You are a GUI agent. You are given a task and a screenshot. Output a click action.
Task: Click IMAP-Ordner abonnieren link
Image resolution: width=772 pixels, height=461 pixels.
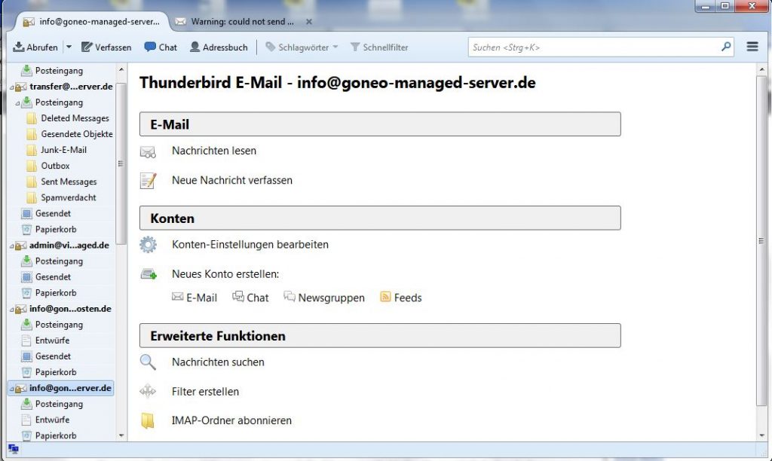pyautogui.click(x=231, y=420)
